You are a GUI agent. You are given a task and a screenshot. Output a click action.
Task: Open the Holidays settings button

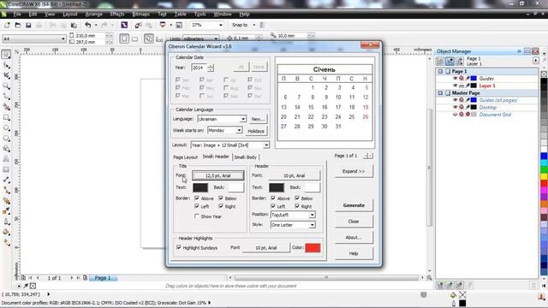pos(256,131)
